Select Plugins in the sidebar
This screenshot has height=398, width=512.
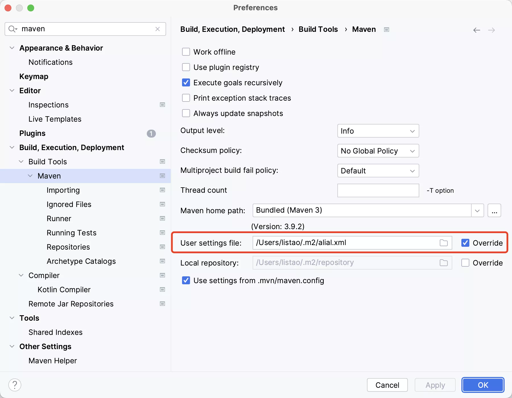click(32, 133)
